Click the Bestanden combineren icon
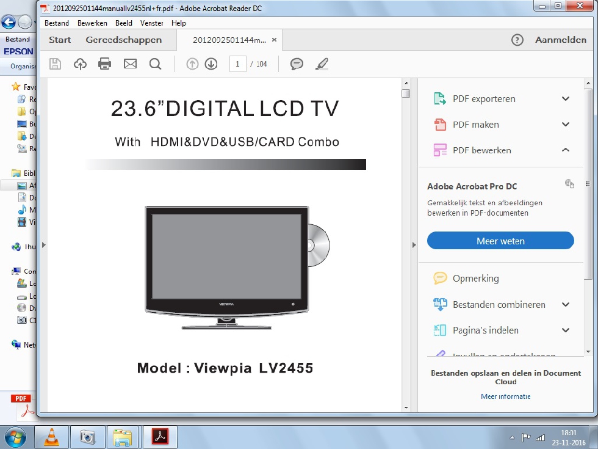This screenshot has height=449, width=598. [x=440, y=304]
